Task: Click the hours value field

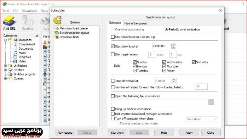Action: click(x=152, y=55)
